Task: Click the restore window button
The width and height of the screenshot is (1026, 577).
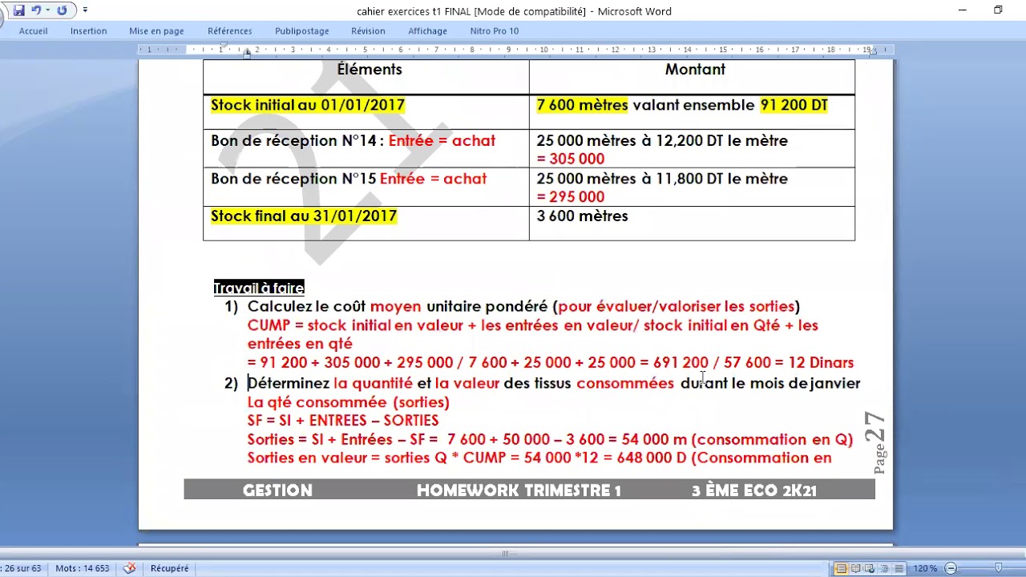Action: tap(998, 10)
